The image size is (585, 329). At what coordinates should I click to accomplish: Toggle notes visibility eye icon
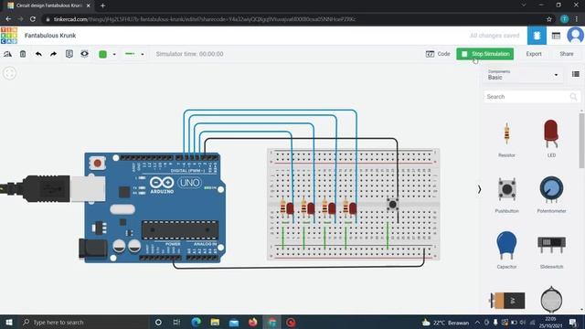(85, 54)
